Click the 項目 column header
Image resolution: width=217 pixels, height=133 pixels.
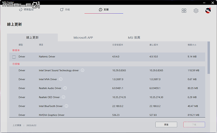41,45
